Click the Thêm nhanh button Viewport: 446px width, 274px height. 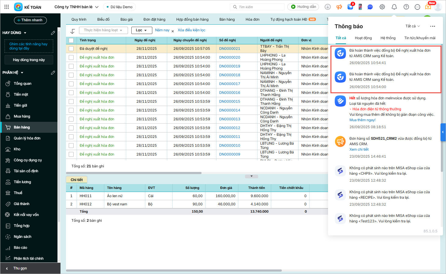(x=30, y=20)
